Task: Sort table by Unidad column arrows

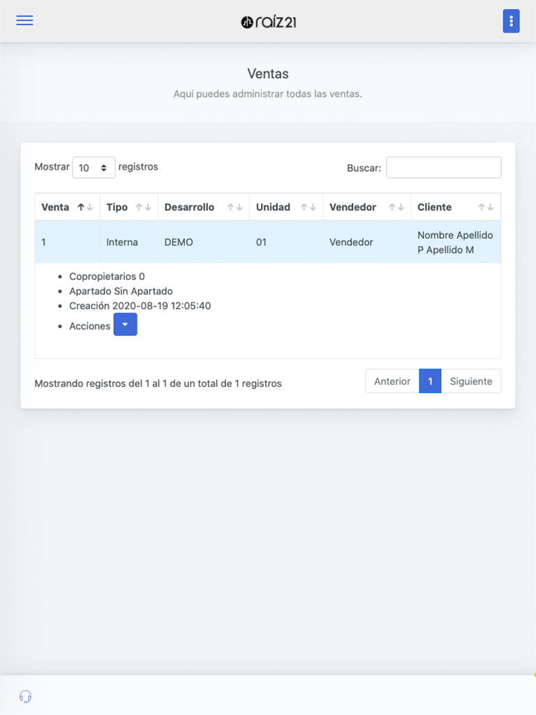Action: pos(308,207)
